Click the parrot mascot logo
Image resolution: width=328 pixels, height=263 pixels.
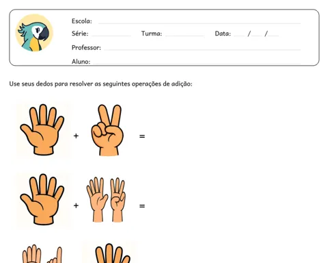click(x=34, y=33)
